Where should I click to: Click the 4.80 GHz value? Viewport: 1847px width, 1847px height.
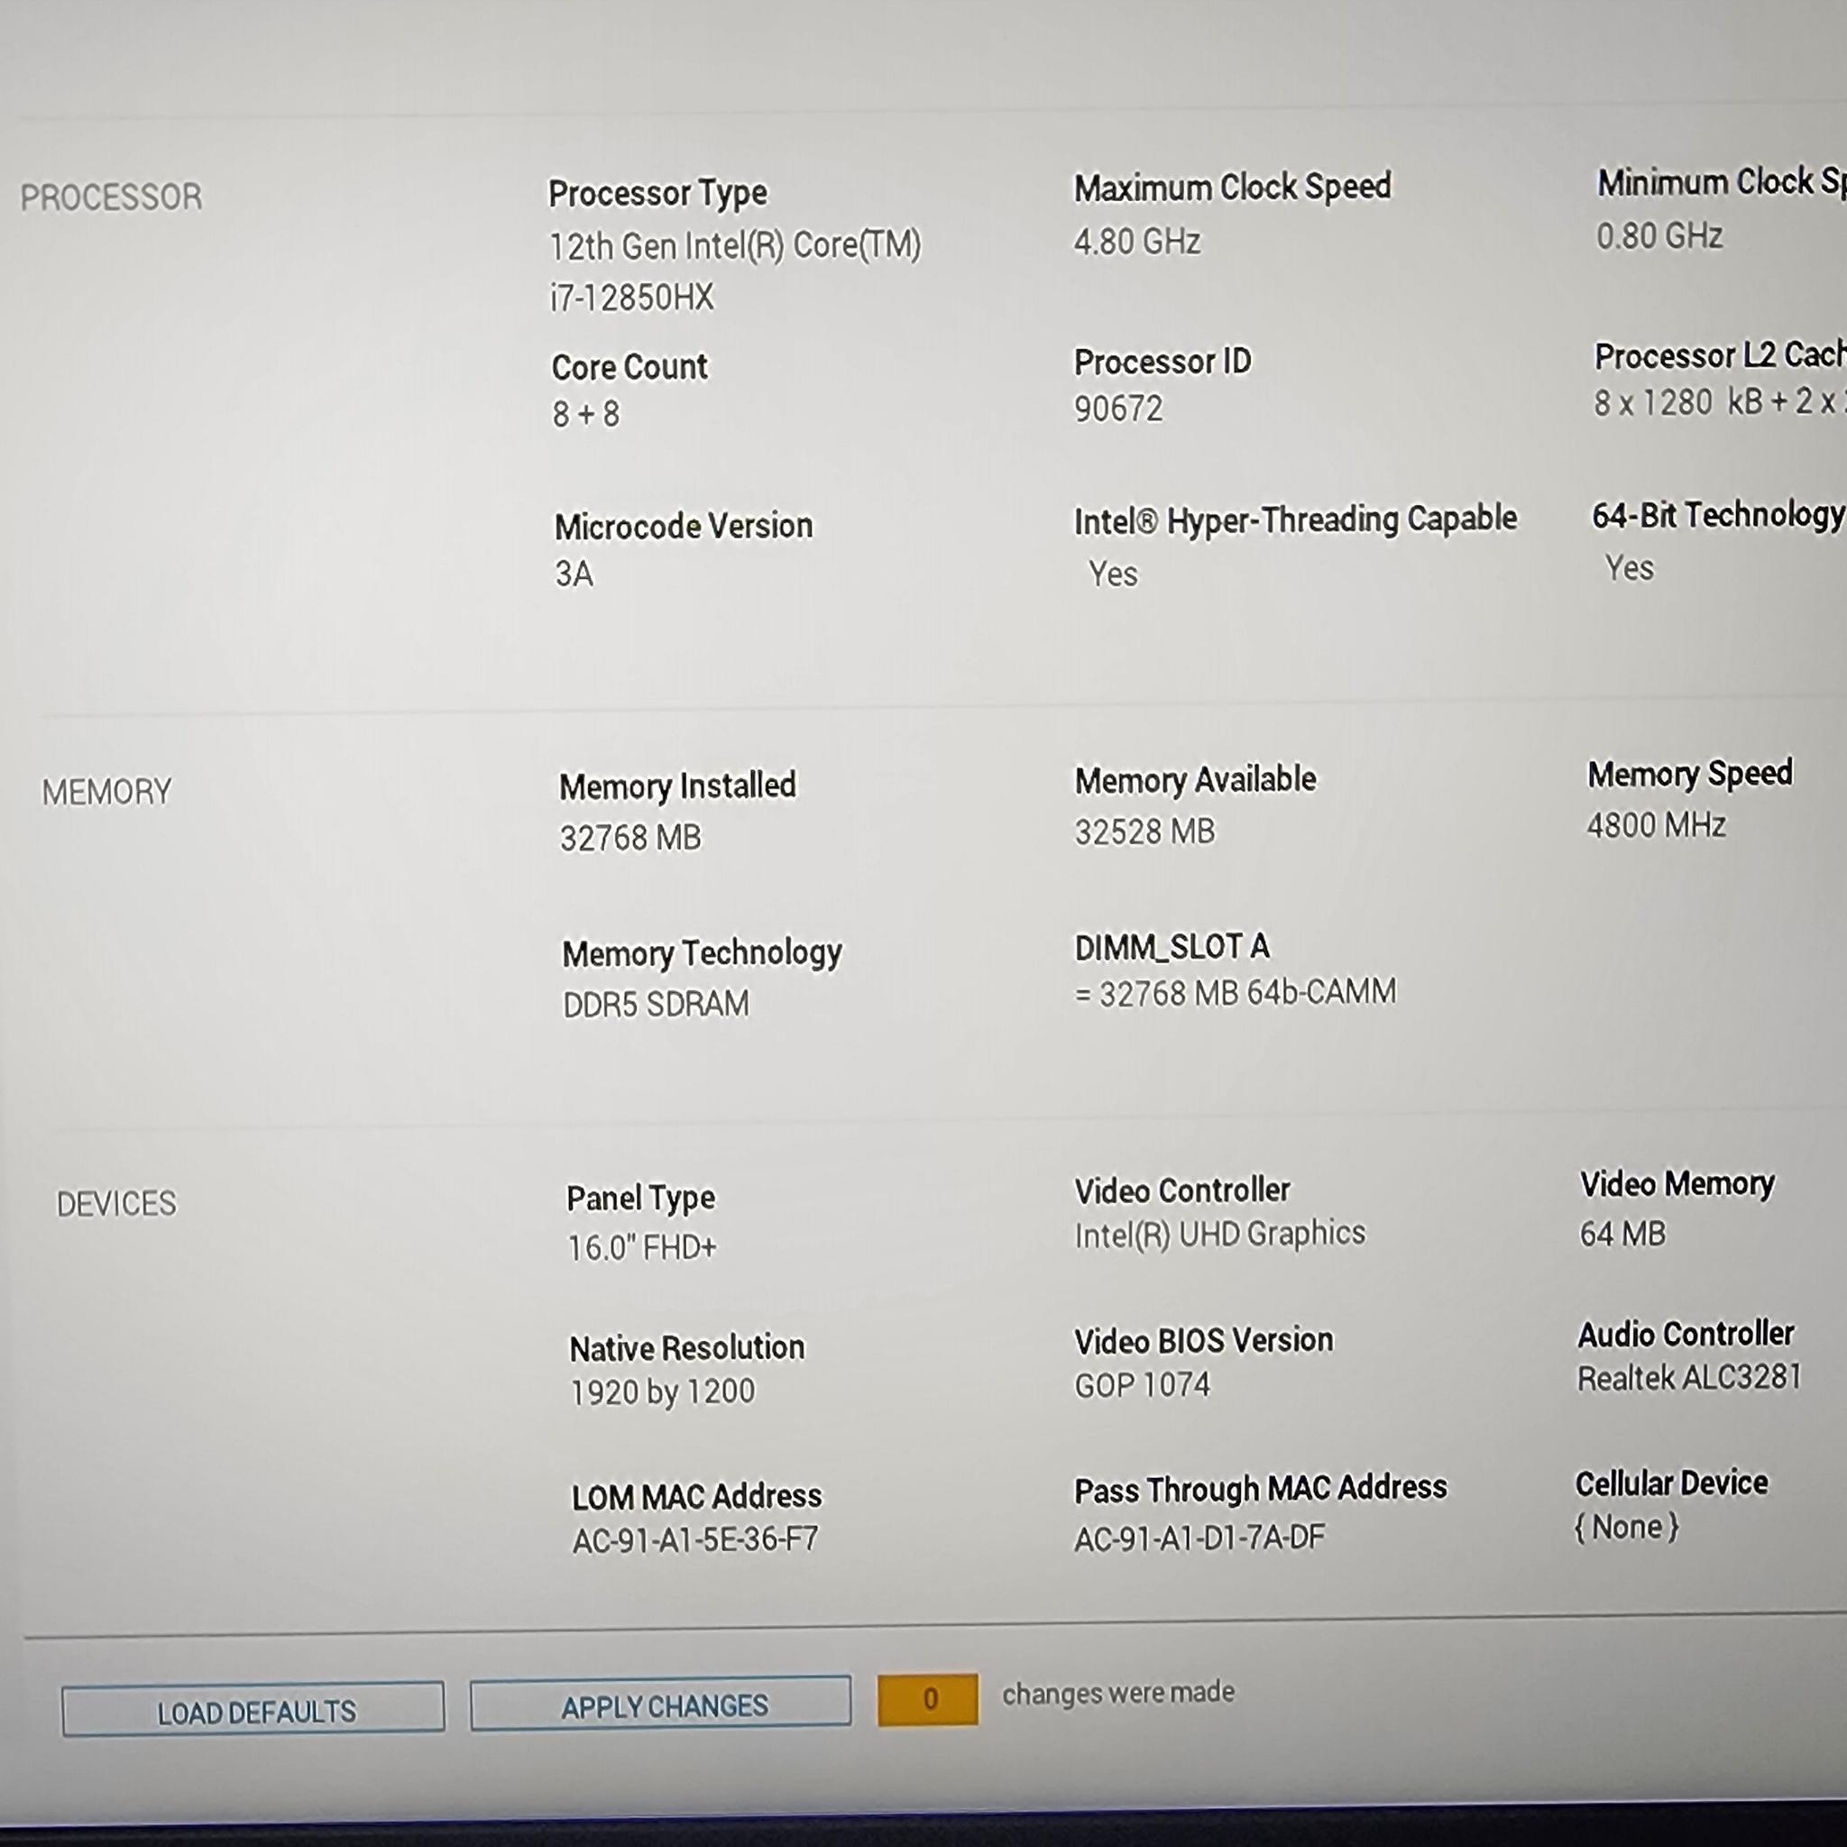coord(1136,242)
